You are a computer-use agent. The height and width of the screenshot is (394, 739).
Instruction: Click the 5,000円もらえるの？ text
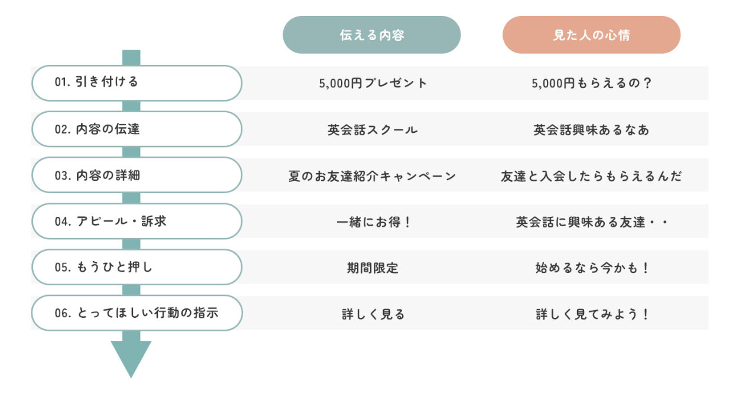[x=591, y=83]
